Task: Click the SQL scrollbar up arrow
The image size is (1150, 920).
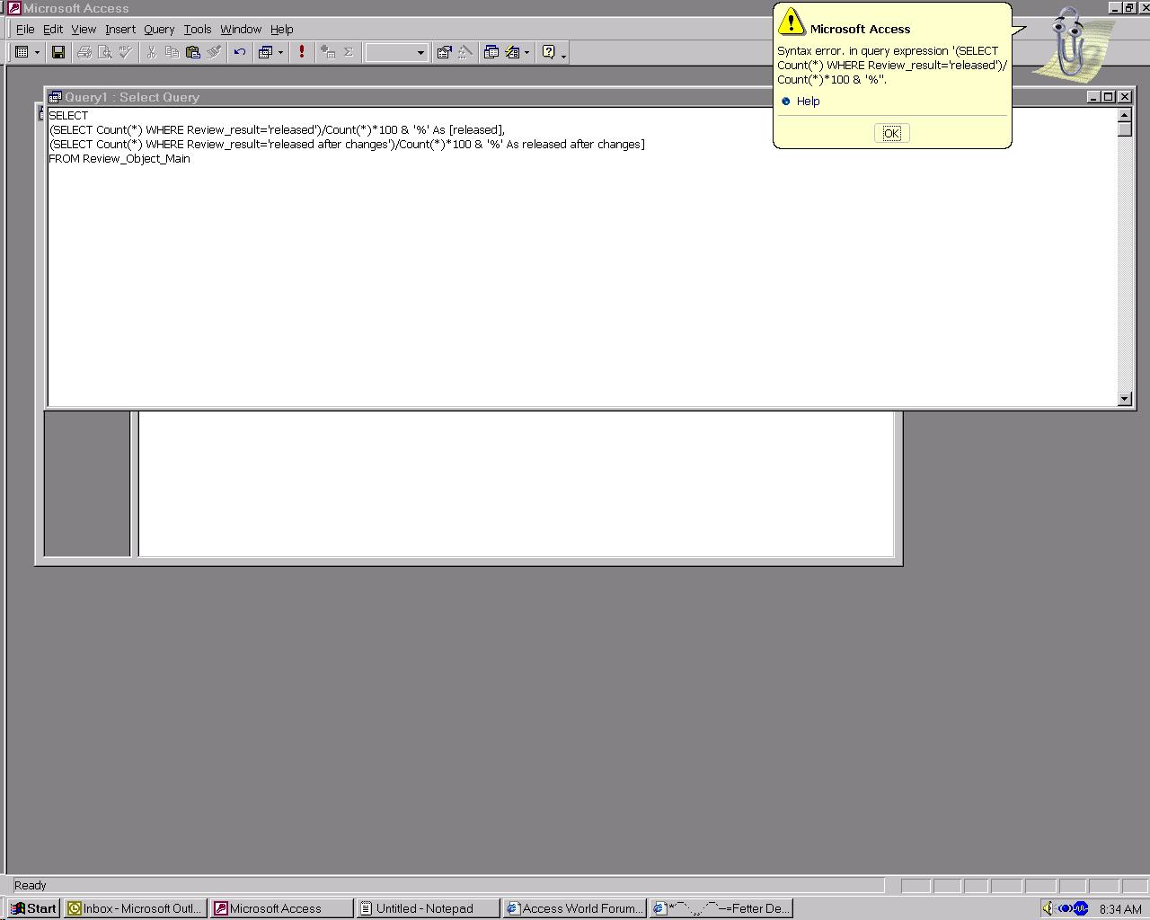Action: [x=1124, y=115]
